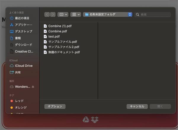Click the 無題のドキュメント.pdf file icon
This screenshot has width=178, height=130.
tap(45, 52)
